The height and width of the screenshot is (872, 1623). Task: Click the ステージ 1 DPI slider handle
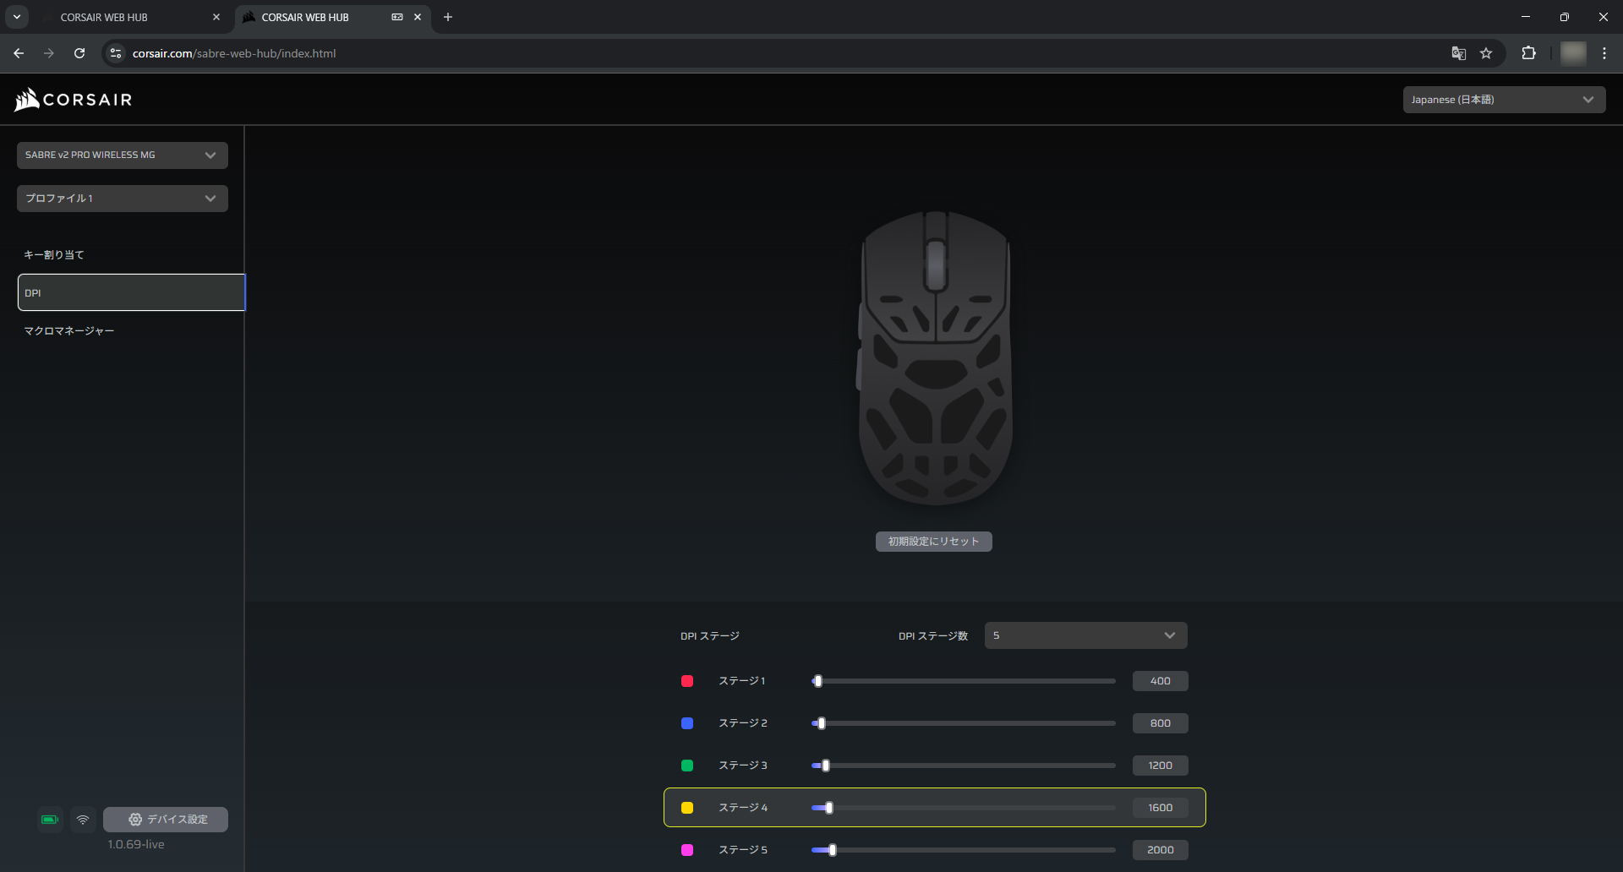point(817,681)
